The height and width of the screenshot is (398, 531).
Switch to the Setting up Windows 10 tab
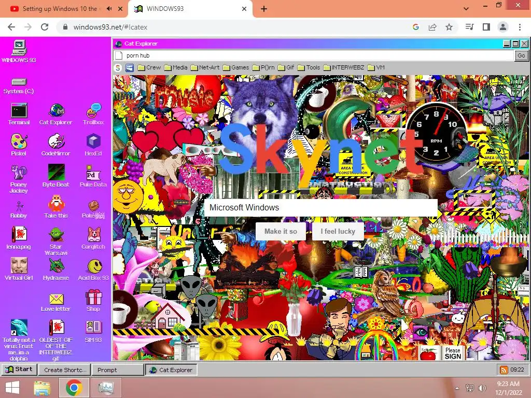coord(59,9)
